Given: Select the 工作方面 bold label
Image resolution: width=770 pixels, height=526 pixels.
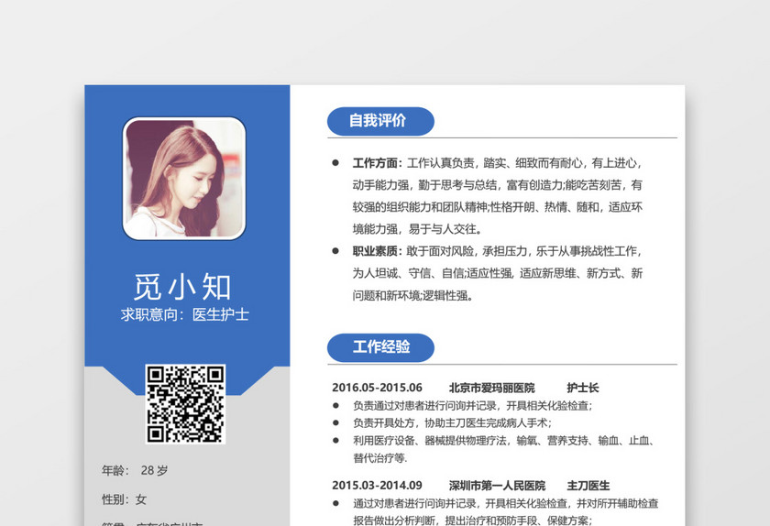Looking at the screenshot, I should [377, 163].
